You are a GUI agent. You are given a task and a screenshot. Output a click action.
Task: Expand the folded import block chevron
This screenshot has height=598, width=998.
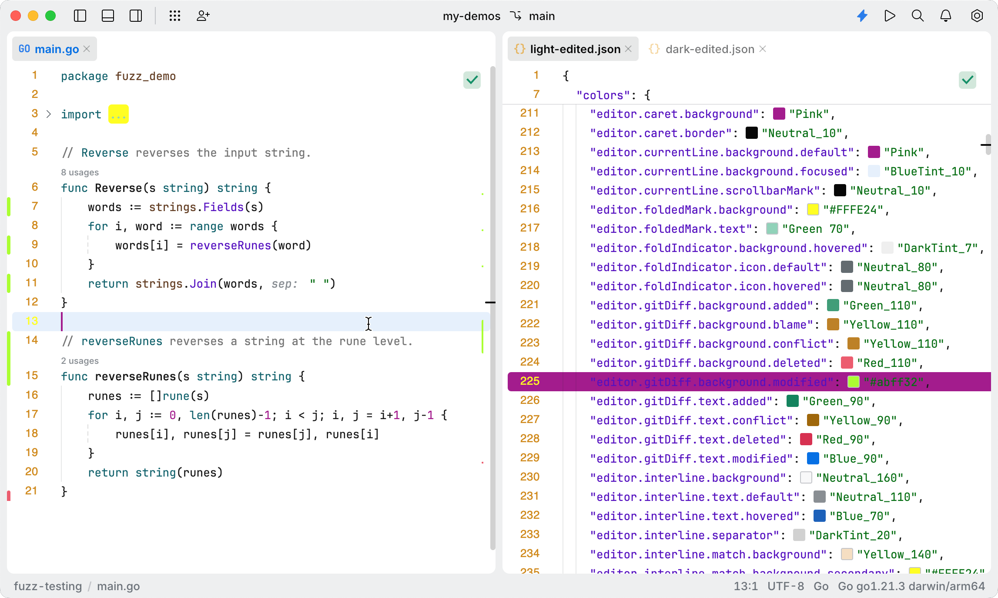[x=49, y=114]
